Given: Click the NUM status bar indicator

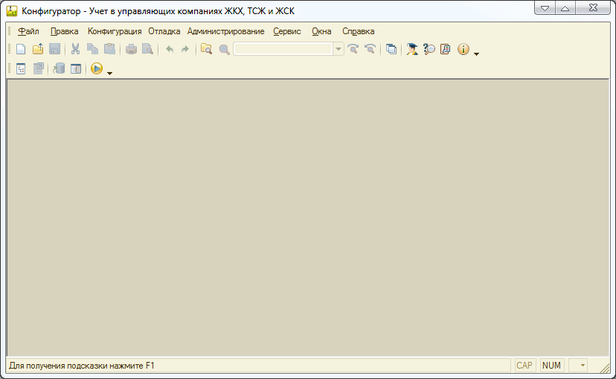Looking at the screenshot, I should 551,366.
